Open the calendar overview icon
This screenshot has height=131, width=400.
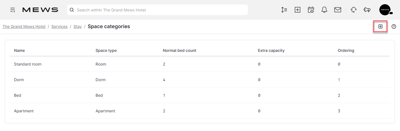311,10
